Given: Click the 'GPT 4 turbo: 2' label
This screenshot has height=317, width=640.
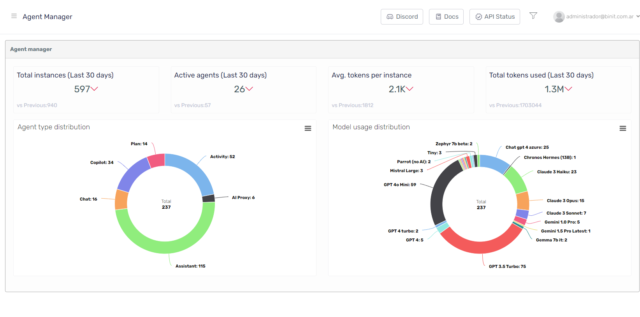Looking at the screenshot, I should pyautogui.click(x=403, y=231).
